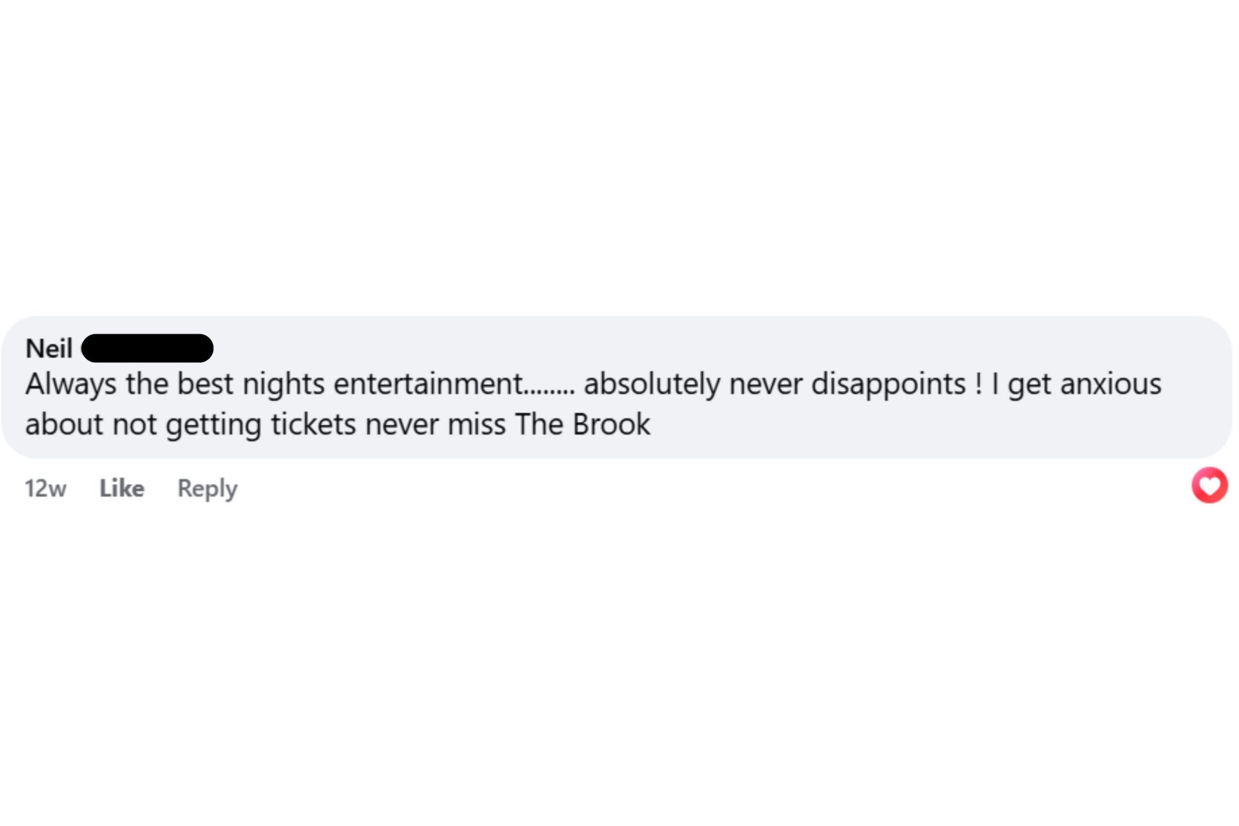Viewport: 1239px width, 826px height.
Task: Reply to Neil's comment
Action: 207,489
